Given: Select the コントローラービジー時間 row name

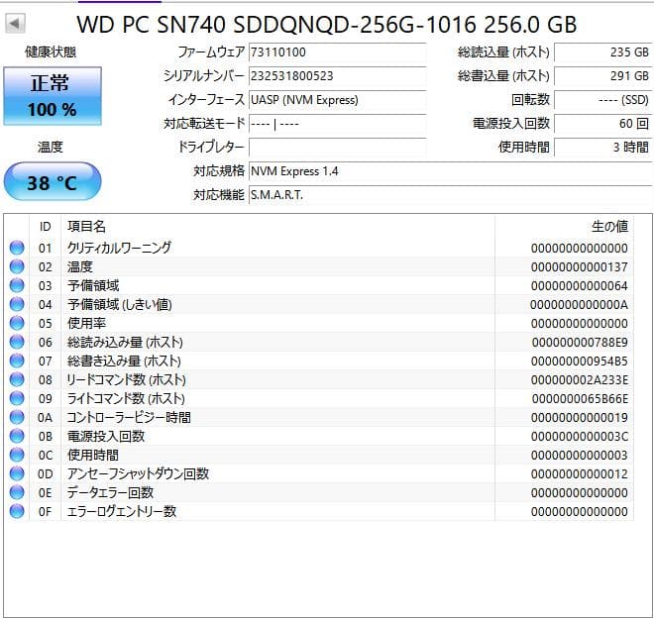Looking at the screenshot, I should [x=129, y=417].
